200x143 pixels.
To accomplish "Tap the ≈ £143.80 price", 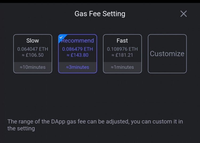I will coord(78,55).
